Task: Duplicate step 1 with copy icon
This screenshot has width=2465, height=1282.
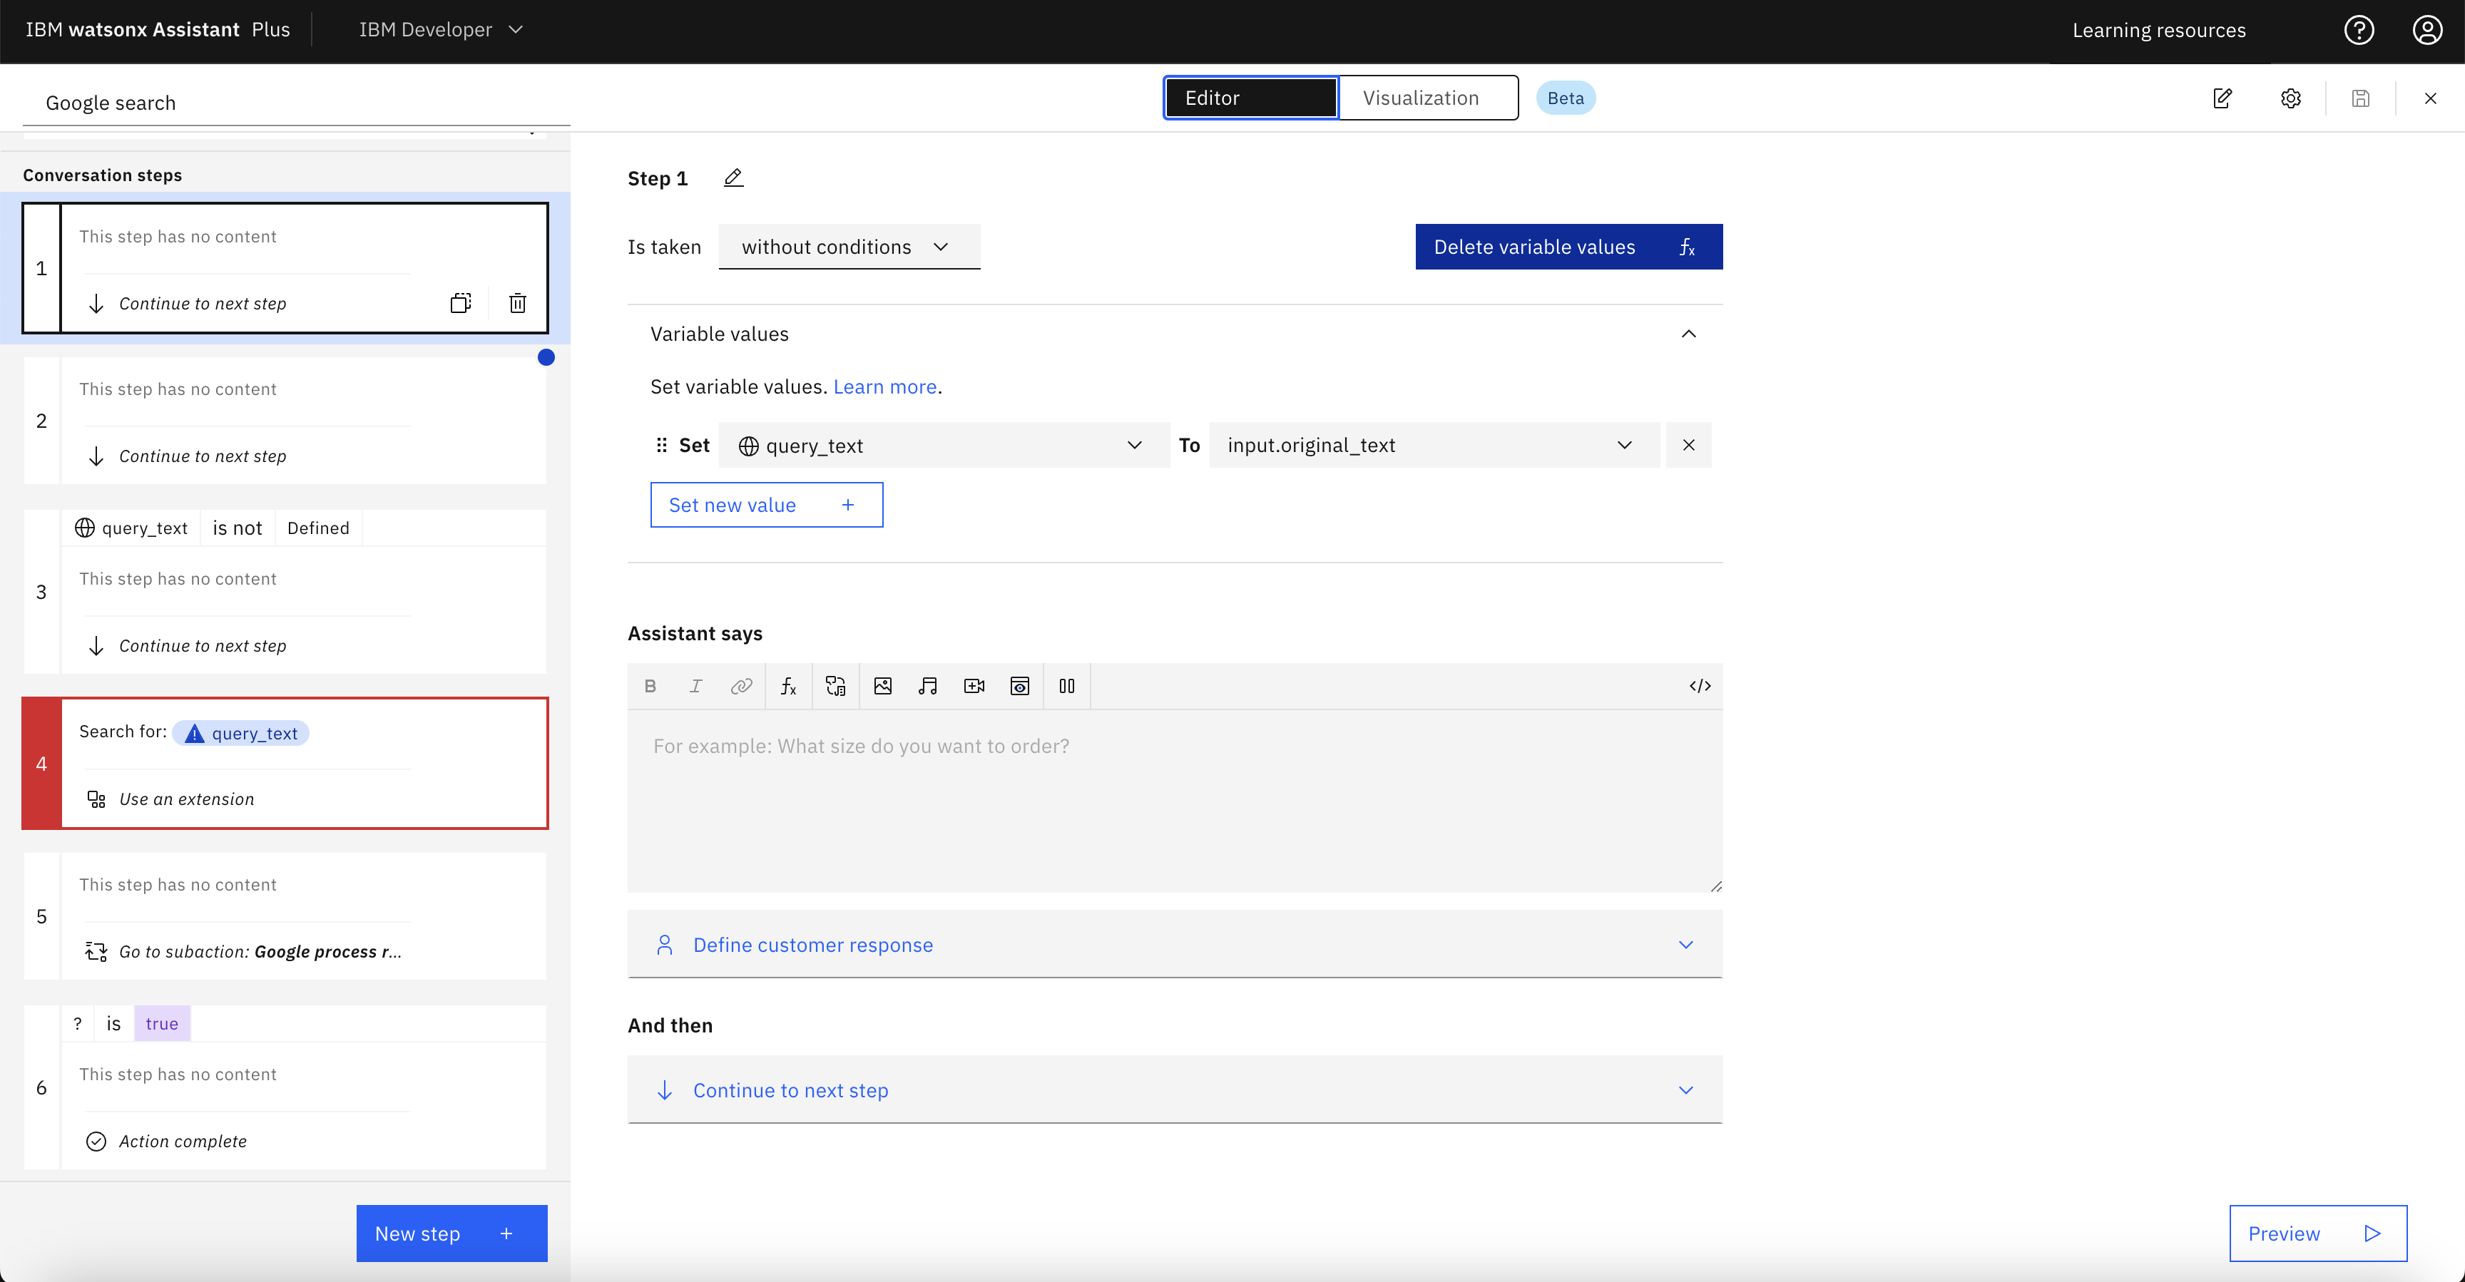Action: pos(460,303)
